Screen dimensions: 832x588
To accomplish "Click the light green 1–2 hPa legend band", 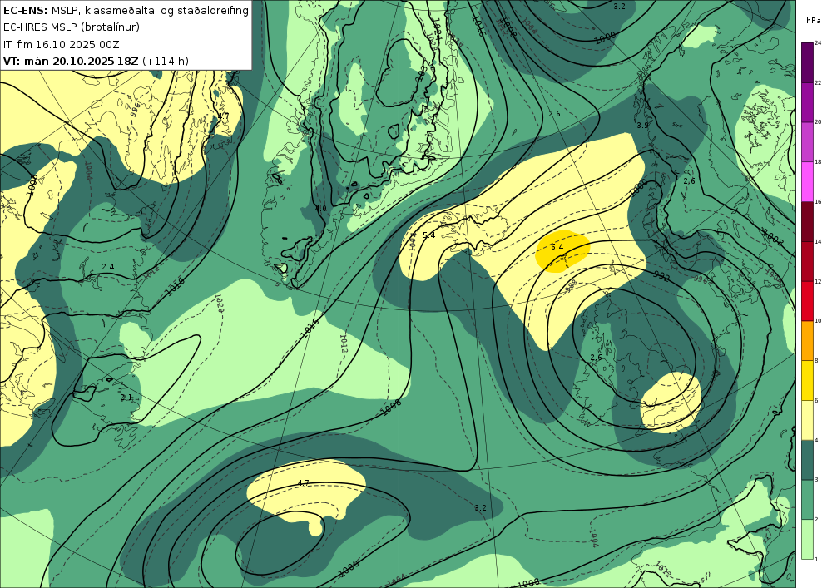I will pyautogui.click(x=807, y=539).
